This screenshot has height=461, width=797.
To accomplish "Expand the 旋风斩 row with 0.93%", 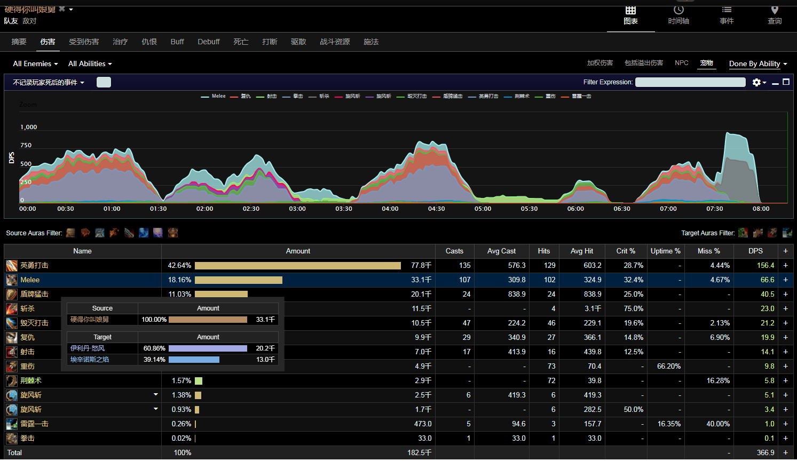I will [156, 409].
